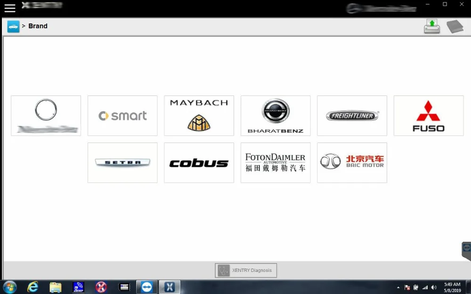Launch Internet Explorer from taskbar

click(x=32, y=287)
